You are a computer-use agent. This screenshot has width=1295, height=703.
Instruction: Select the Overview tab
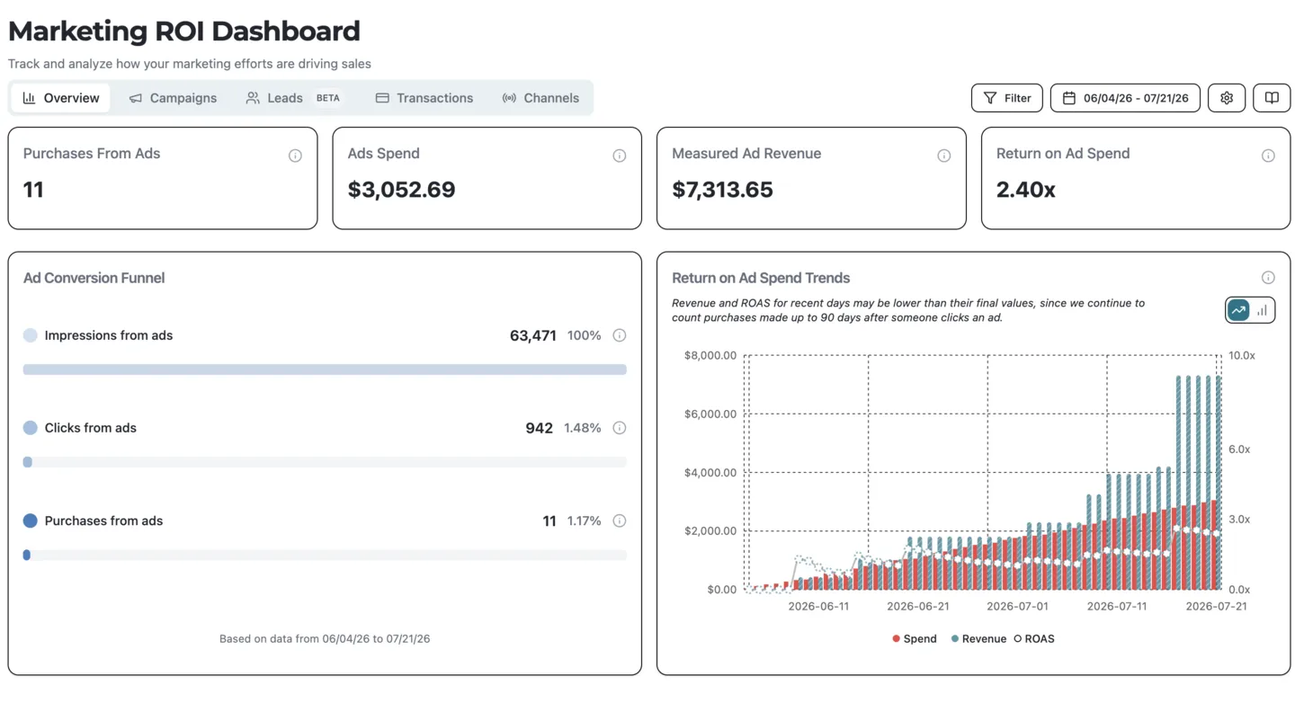[60, 98]
